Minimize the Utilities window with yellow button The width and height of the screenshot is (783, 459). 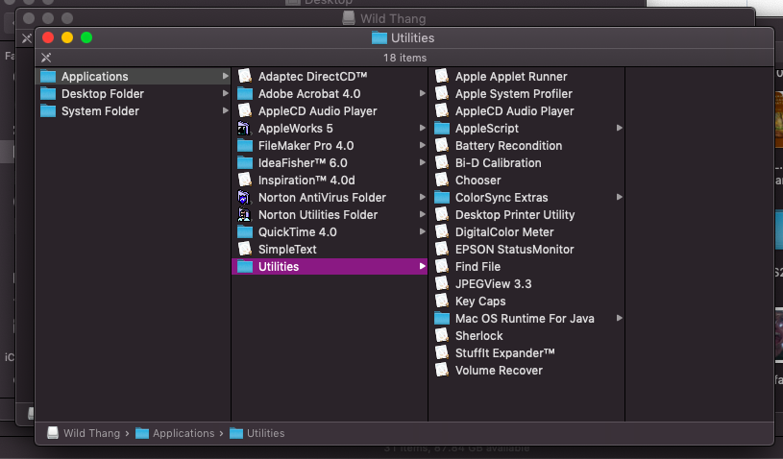[x=67, y=37]
